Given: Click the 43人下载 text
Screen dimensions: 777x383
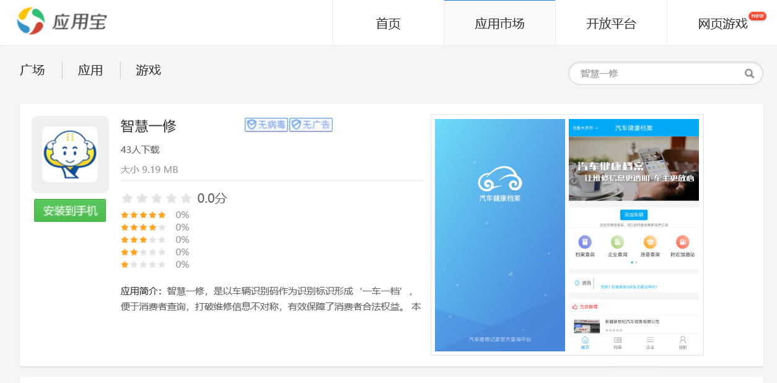Looking at the screenshot, I should pyautogui.click(x=140, y=150).
